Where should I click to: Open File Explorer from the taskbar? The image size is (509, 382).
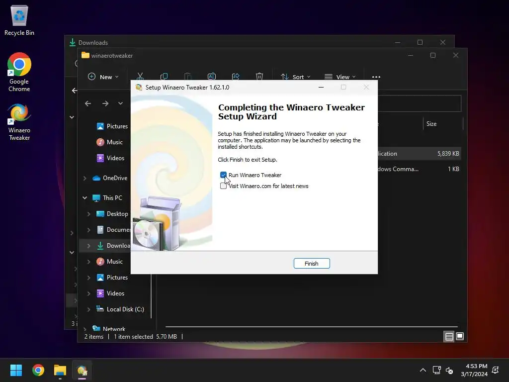(x=60, y=370)
